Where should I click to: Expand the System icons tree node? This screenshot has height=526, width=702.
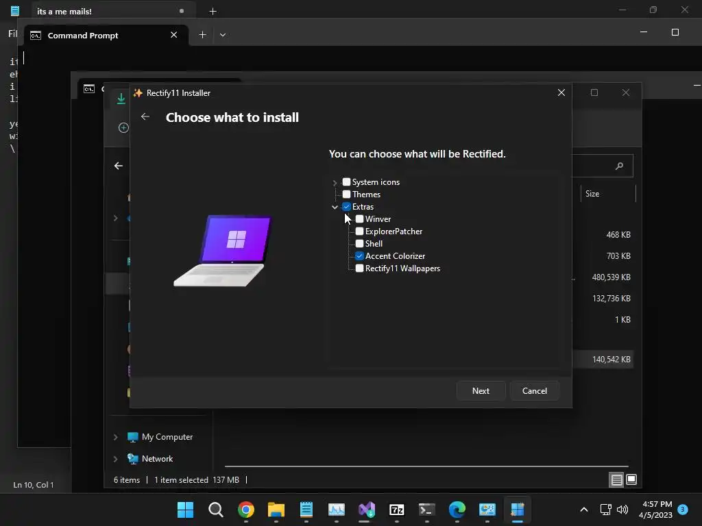pos(335,182)
